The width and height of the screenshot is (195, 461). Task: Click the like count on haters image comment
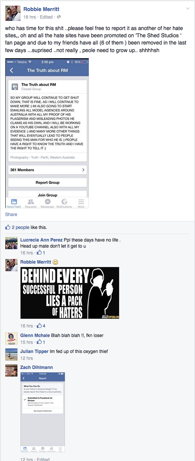[x=44, y=325]
